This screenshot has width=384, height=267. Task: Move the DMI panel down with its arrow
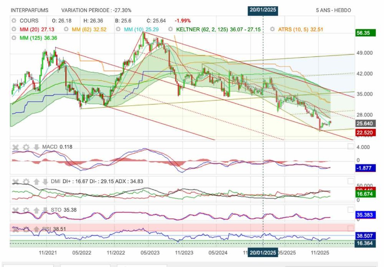(45, 181)
